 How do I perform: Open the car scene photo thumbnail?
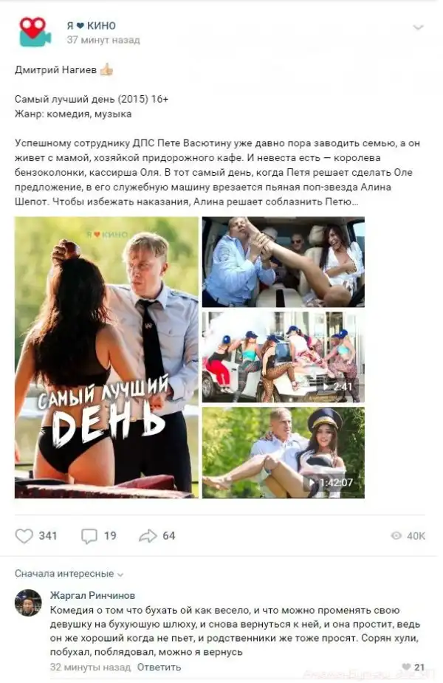tap(283, 262)
